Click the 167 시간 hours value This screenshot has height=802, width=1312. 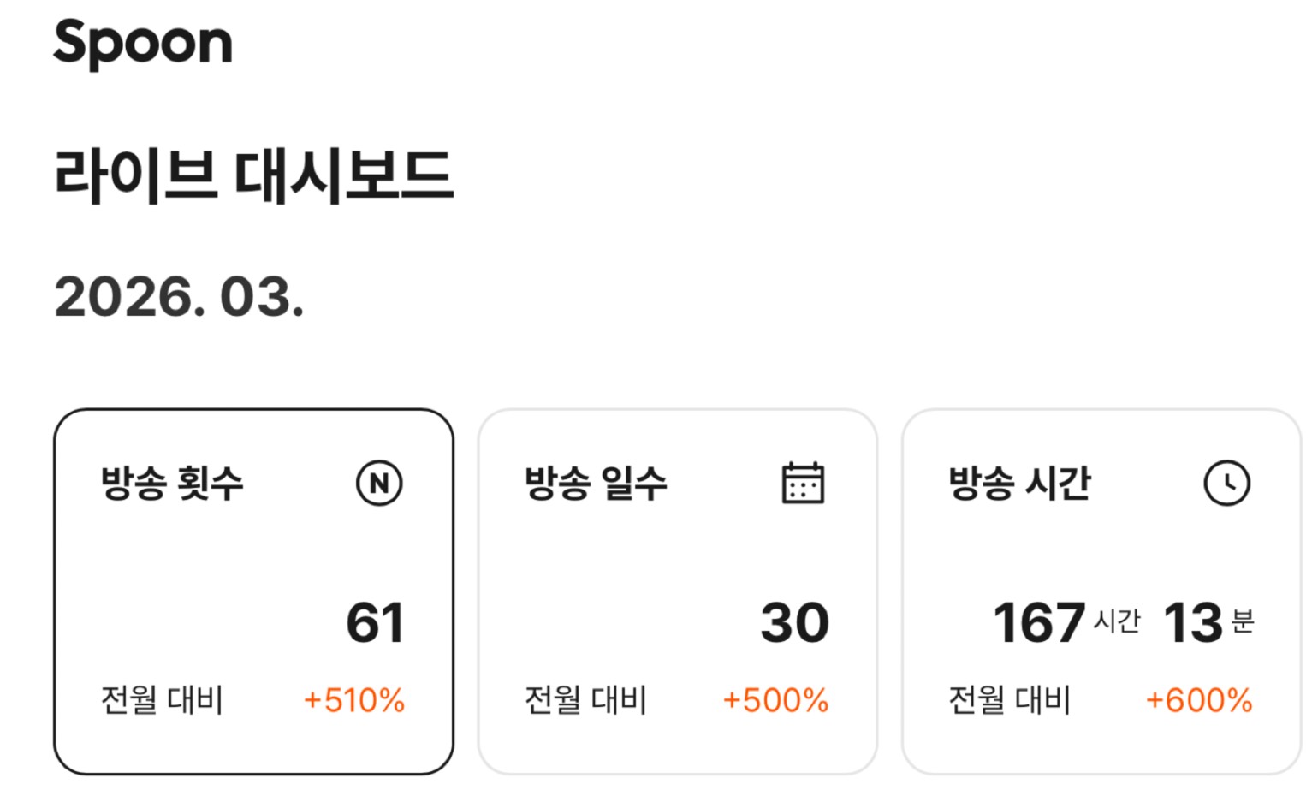click(x=1066, y=622)
